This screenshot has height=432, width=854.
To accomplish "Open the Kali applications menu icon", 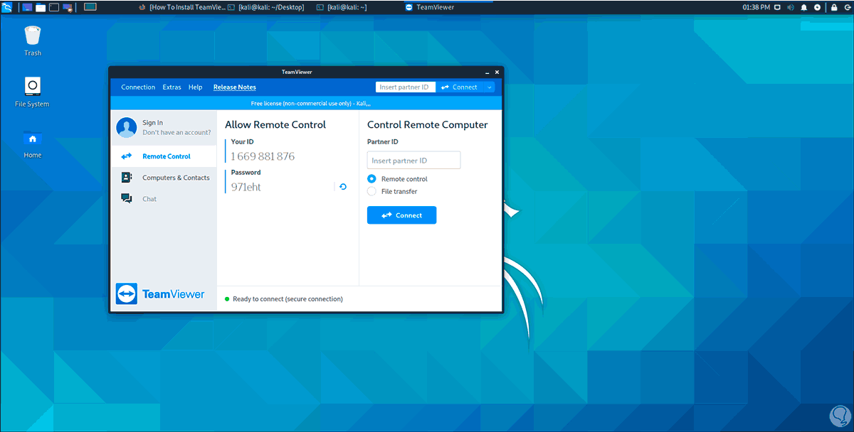I will pos(7,7).
